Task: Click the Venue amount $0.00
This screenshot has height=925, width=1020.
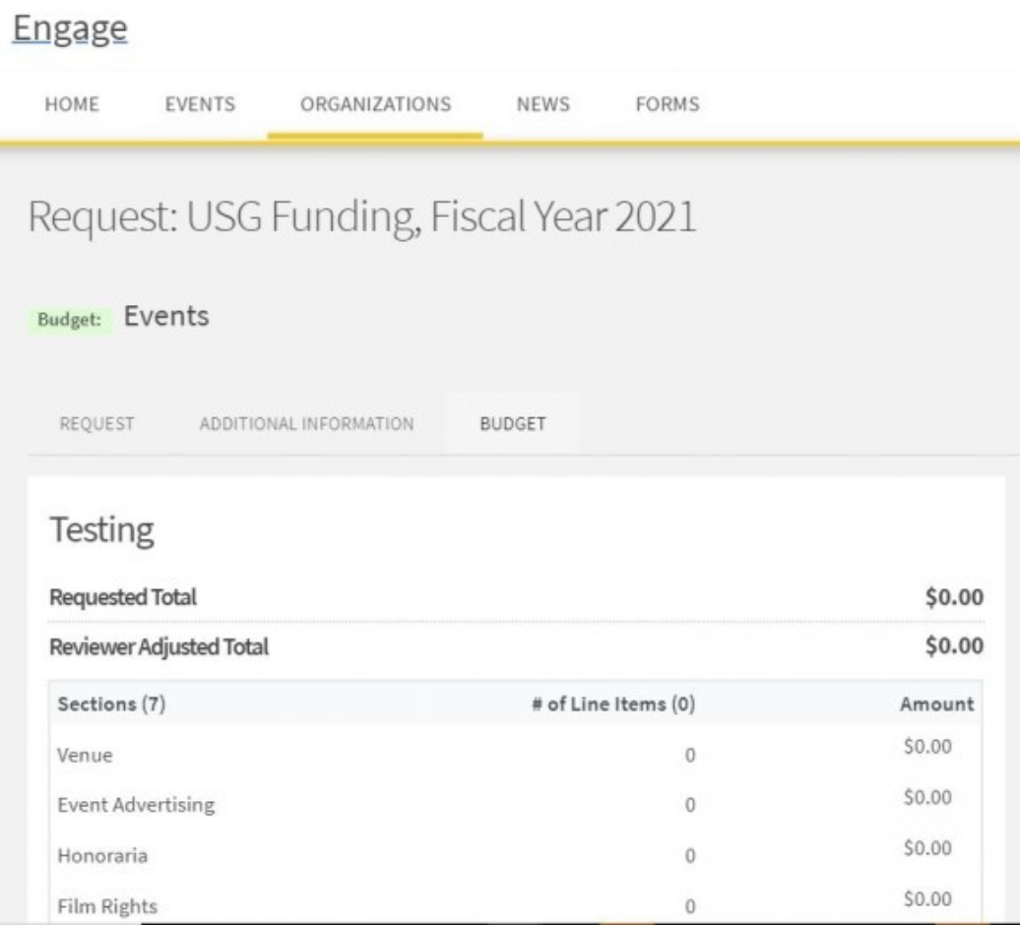Action: point(927,746)
